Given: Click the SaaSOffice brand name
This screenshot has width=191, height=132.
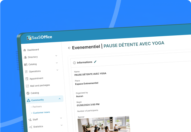Looking at the screenshot, I should pos(42,37).
